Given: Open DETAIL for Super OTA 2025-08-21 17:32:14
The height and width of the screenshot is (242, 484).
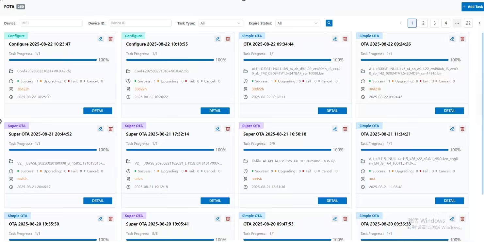Looking at the screenshot, I should point(215,201).
